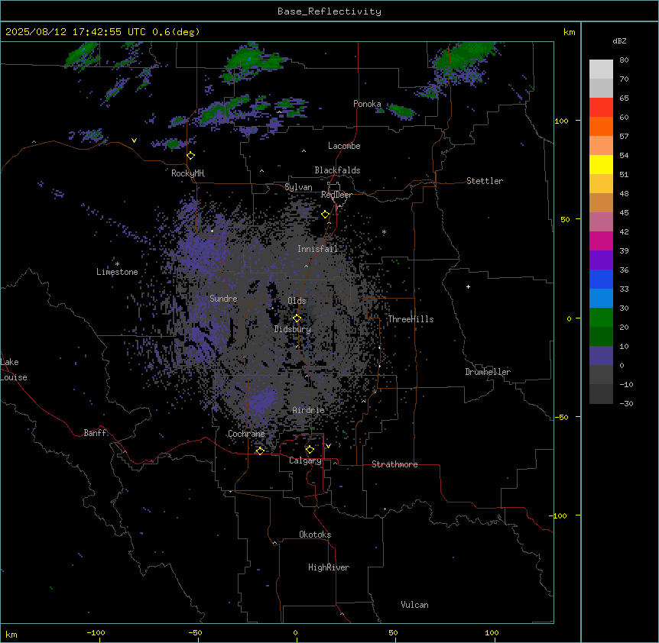Select the Airdrie label
This screenshot has width=659, height=643.
click(308, 410)
